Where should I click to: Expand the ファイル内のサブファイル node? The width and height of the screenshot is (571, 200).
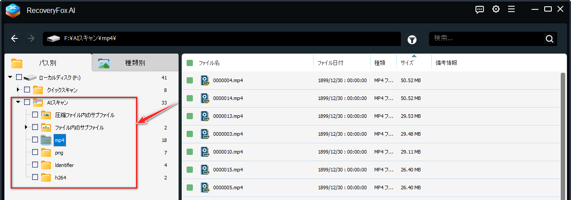27,128
